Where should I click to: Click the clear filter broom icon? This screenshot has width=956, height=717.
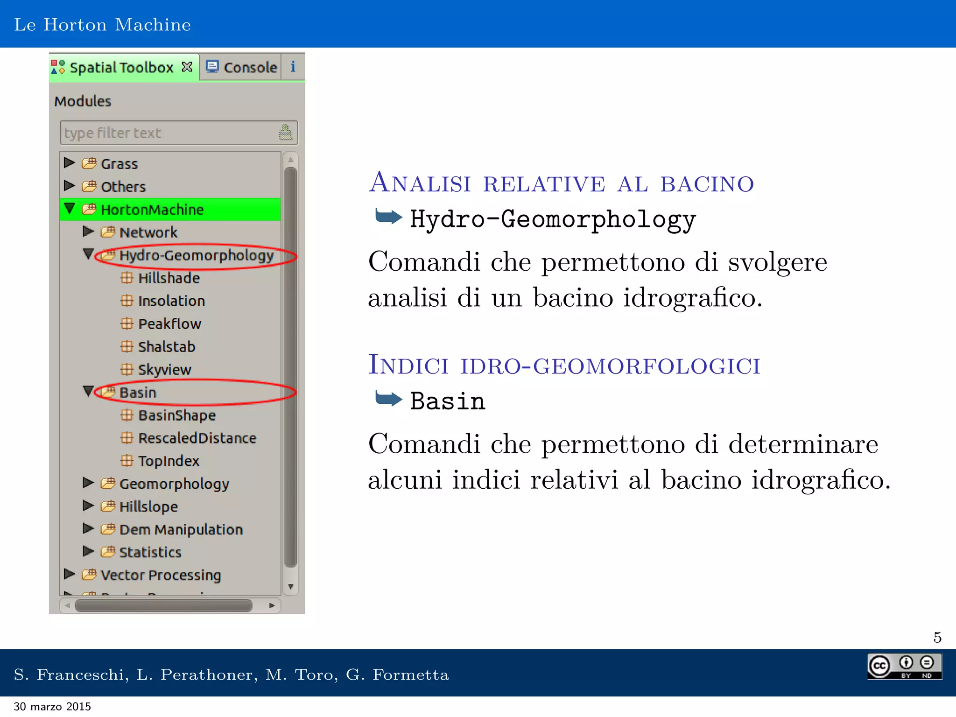click(286, 133)
